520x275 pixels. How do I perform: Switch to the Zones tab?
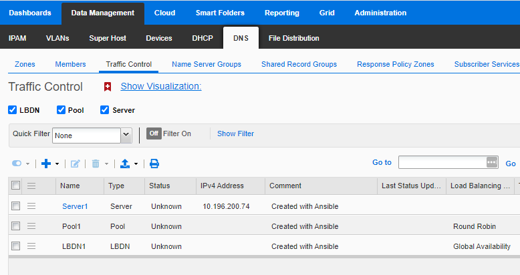(x=25, y=64)
